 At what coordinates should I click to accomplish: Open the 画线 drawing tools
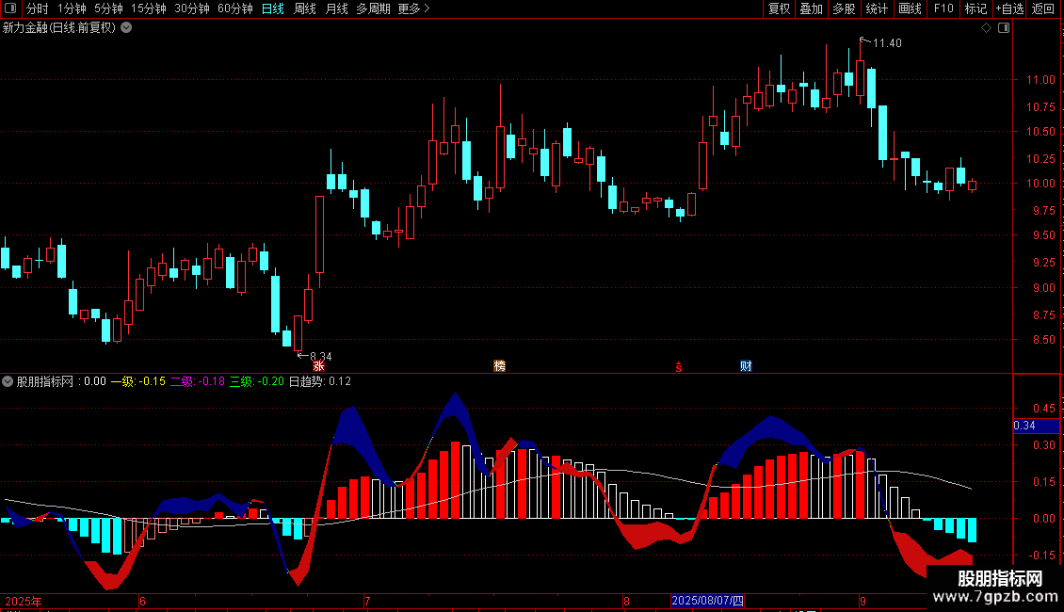point(910,8)
